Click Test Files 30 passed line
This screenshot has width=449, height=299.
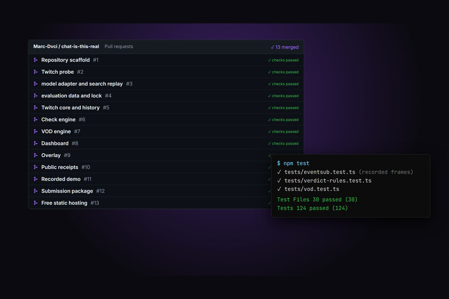[318, 199]
